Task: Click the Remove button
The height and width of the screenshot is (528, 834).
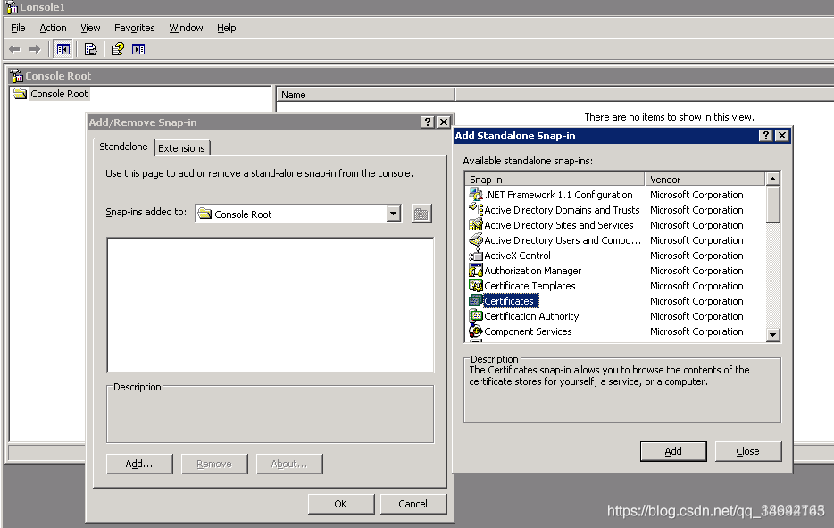Action: coord(214,464)
